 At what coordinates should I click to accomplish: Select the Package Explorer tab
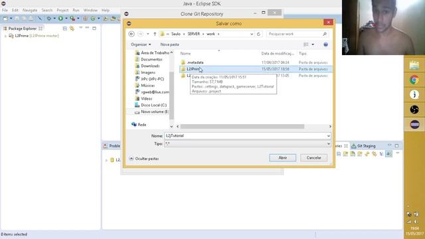[x=22, y=29]
